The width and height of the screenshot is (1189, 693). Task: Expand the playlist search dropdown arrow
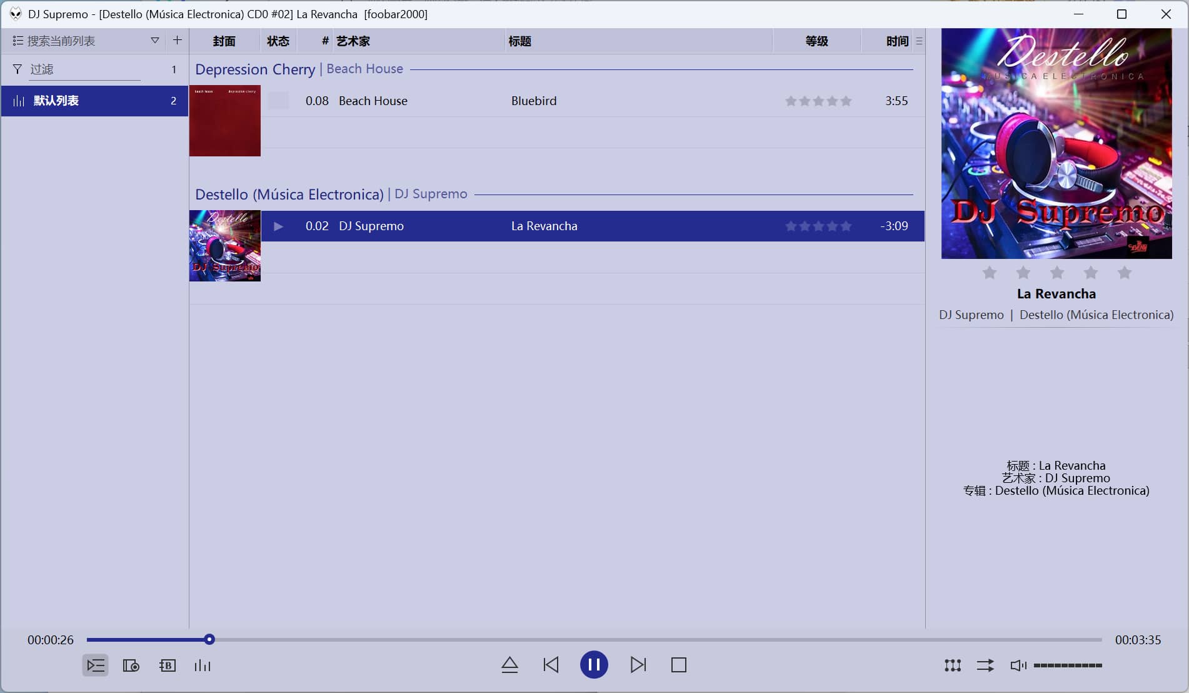(154, 41)
